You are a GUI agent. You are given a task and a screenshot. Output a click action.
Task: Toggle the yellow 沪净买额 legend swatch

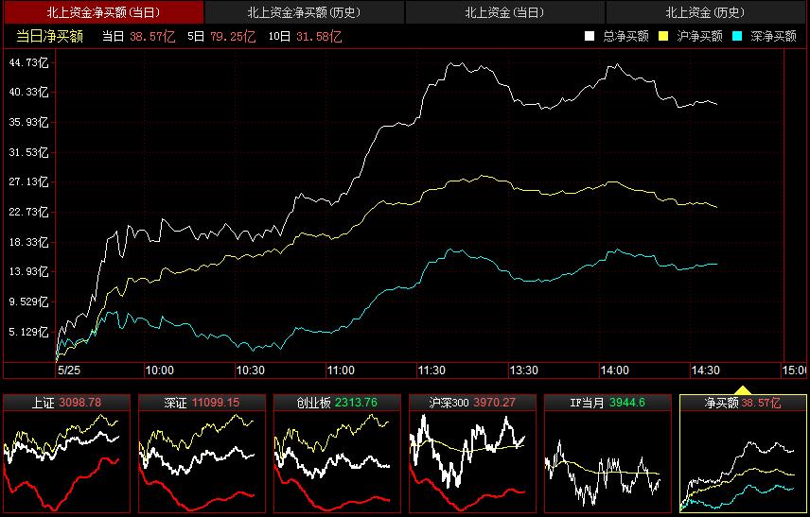point(663,36)
